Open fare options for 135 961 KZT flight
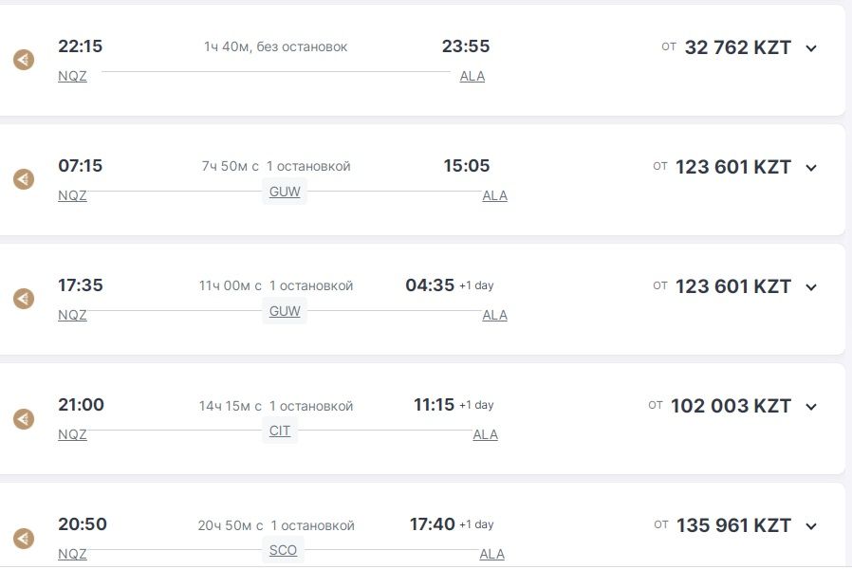The height and width of the screenshot is (569, 852). pos(811,526)
